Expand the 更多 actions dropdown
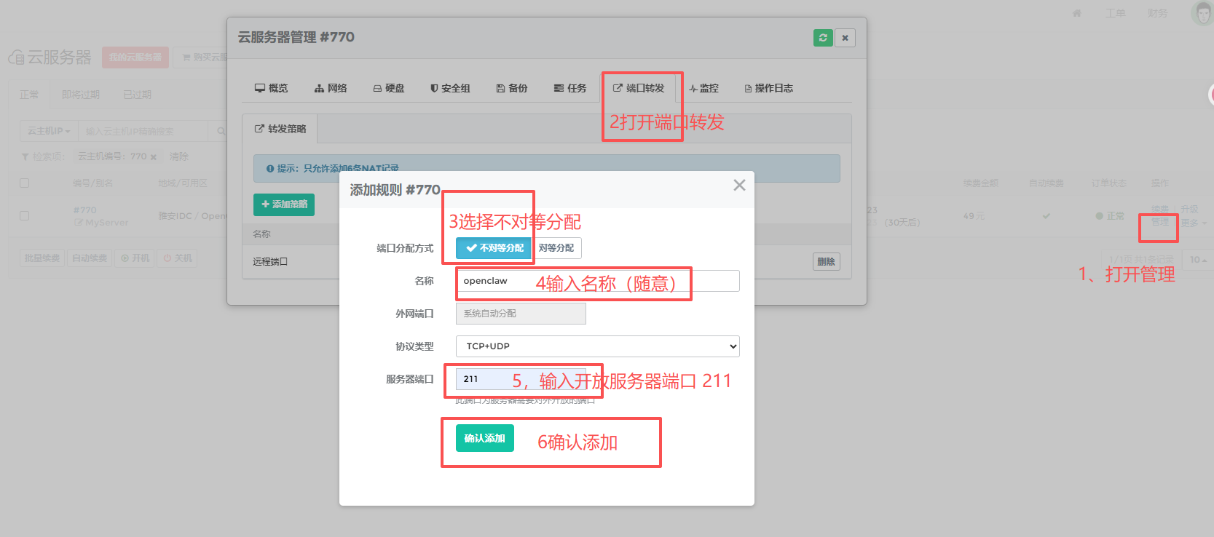Screen dimensions: 1214x537 (1194, 223)
